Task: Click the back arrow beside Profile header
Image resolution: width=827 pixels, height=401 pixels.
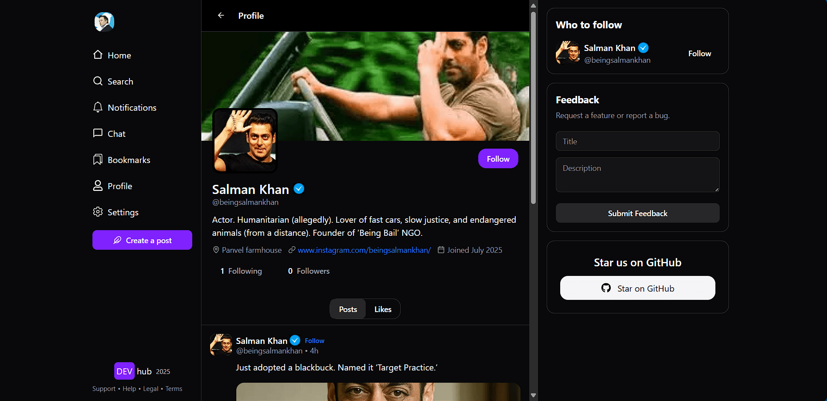Action: [221, 16]
